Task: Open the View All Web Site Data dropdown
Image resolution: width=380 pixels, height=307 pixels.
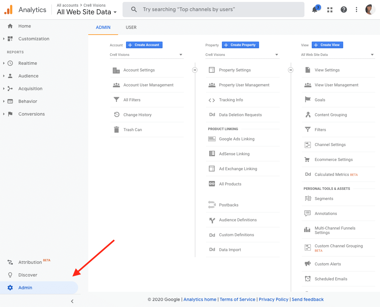Action: pyautogui.click(x=338, y=55)
